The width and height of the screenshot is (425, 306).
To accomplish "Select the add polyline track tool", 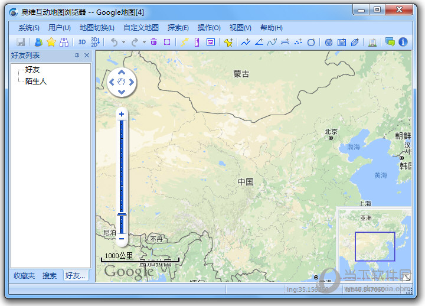I will click(x=246, y=42).
